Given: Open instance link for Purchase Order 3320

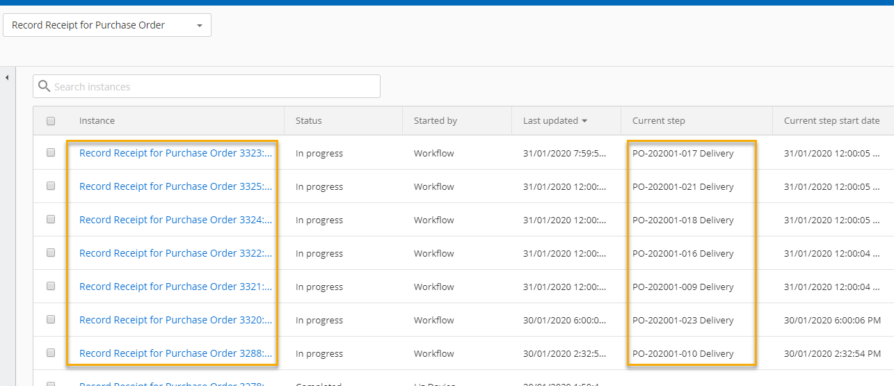Looking at the screenshot, I should pyautogui.click(x=175, y=320).
